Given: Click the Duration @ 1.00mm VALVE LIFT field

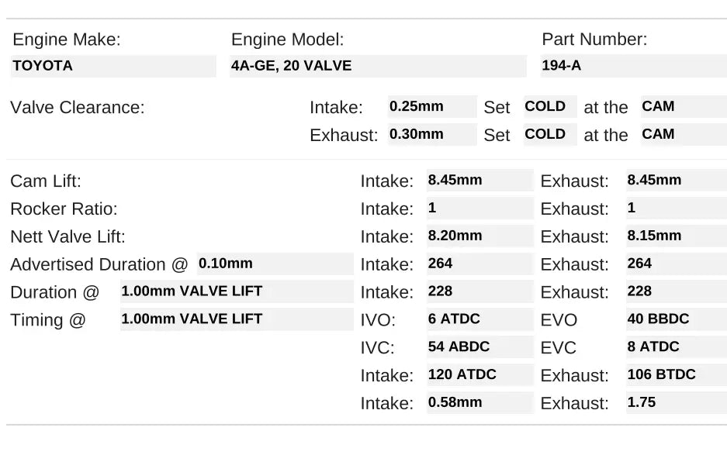Looking at the screenshot, I should coord(236,291).
